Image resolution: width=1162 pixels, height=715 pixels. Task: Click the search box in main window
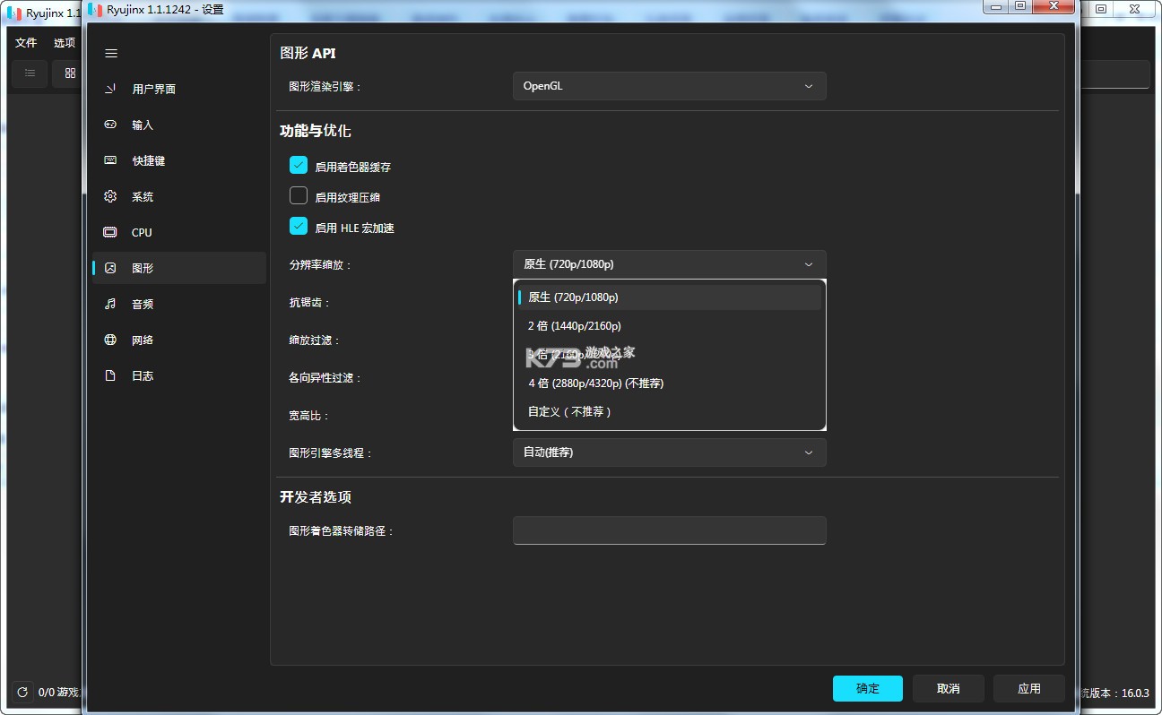pos(1114,74)
